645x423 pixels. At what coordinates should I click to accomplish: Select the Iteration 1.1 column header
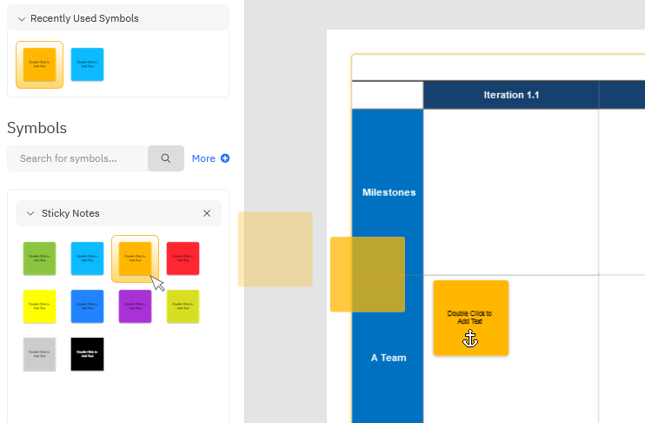[511, 95]
